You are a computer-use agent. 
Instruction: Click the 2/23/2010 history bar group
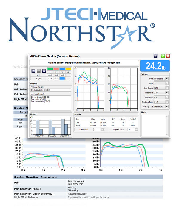point(52,127)
